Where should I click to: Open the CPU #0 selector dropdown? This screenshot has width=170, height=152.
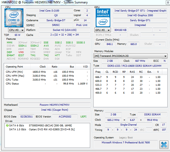(x=16, y=30)
